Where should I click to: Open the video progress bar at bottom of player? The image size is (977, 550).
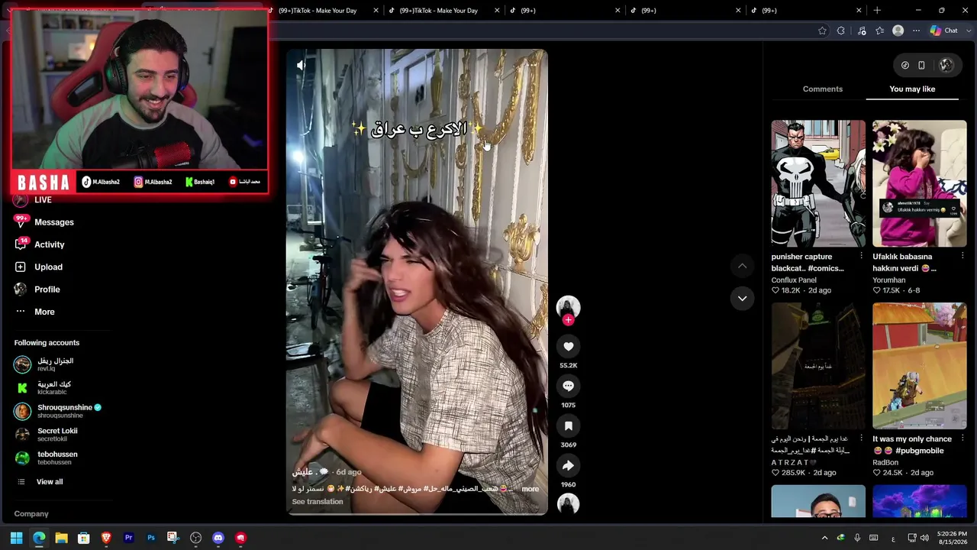(x=417, y=513)
